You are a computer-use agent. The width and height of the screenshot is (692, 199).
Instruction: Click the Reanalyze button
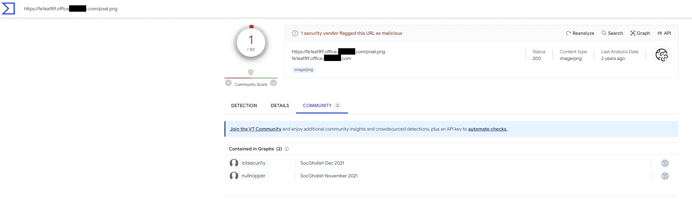tap(580, 33)
